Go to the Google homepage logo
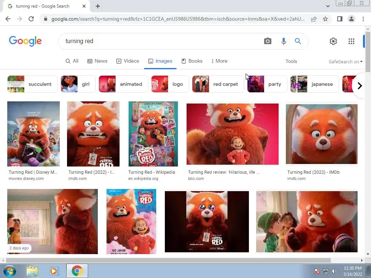 pyautogui.click(x=25, y=41)
